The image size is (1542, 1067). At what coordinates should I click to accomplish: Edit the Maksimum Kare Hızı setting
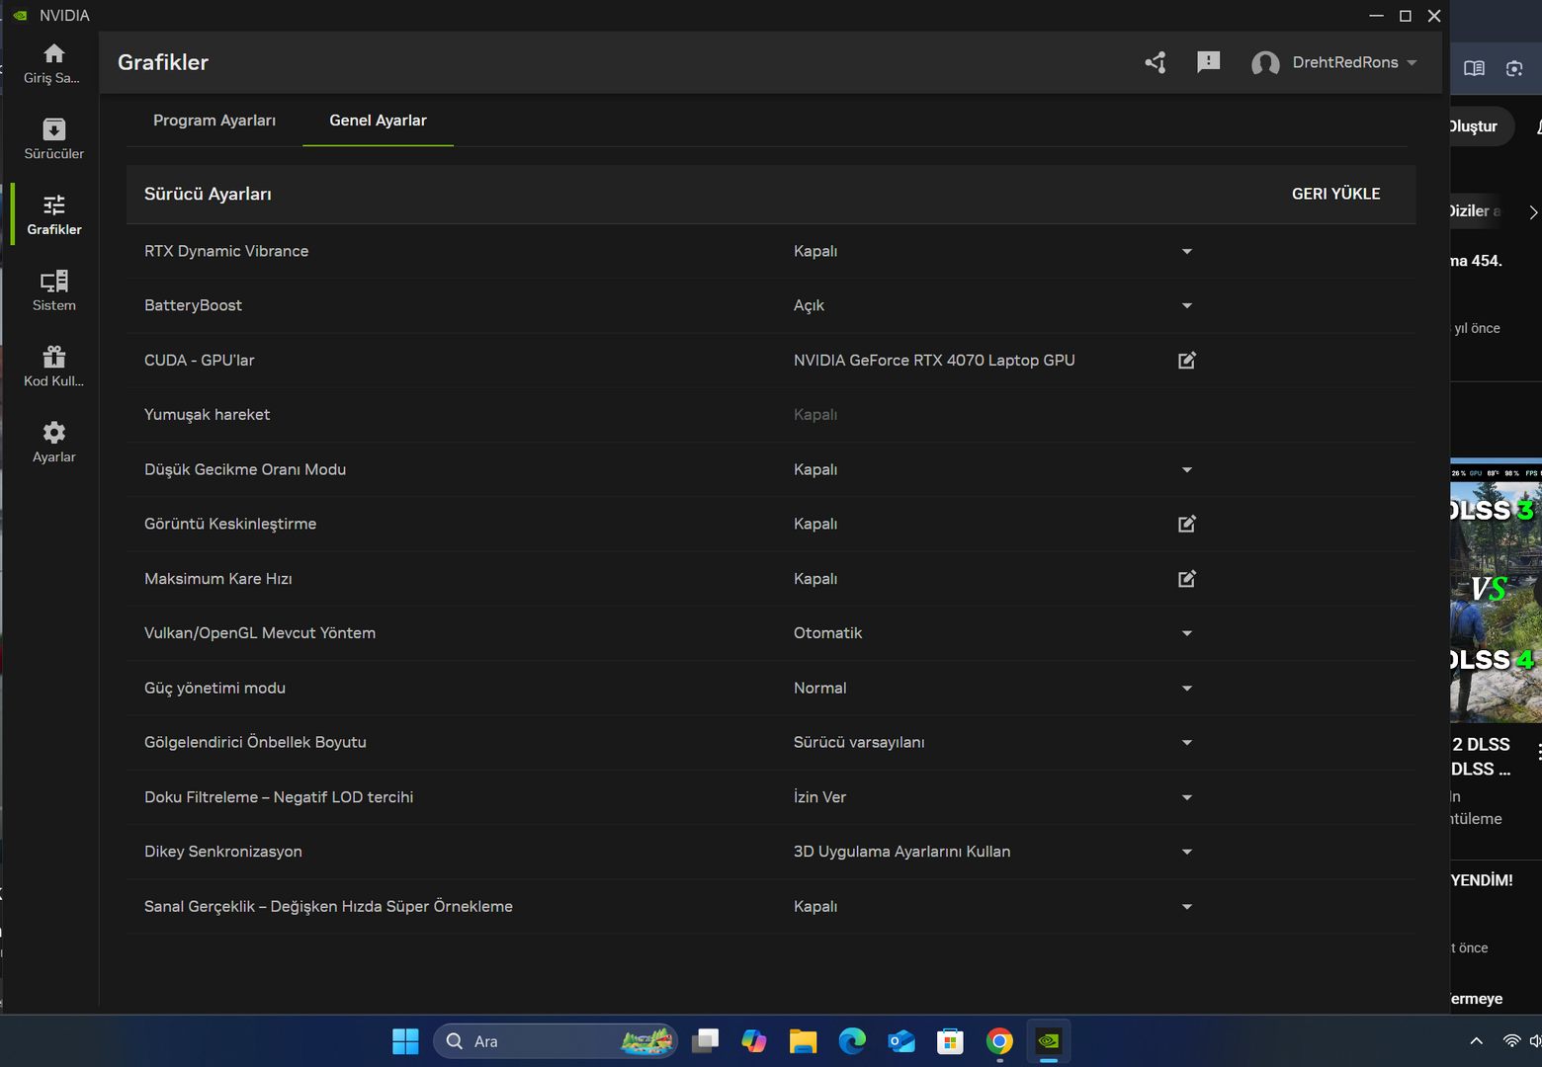1187,579
